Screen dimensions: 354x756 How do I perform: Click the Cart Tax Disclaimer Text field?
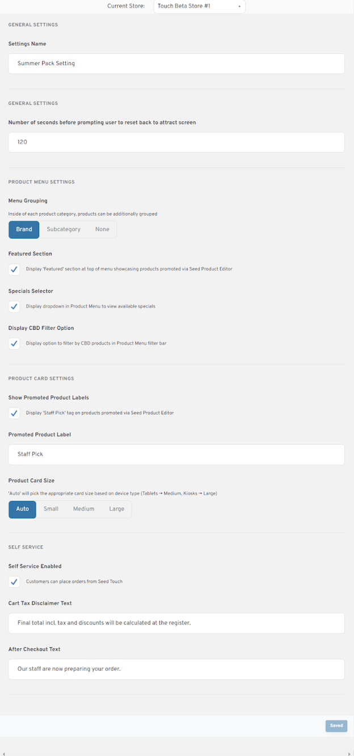click(x=176, y=623)
